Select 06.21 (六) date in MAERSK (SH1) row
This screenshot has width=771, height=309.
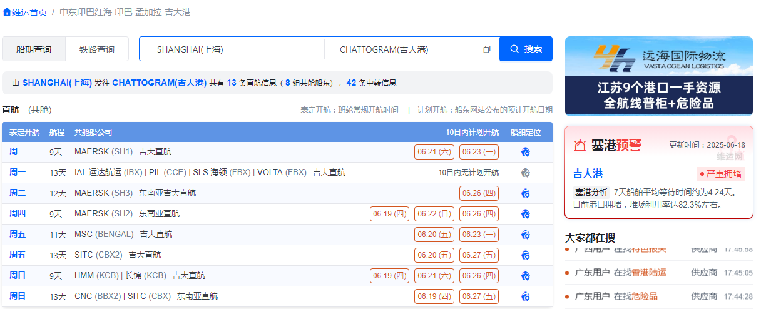coord(434,151)
